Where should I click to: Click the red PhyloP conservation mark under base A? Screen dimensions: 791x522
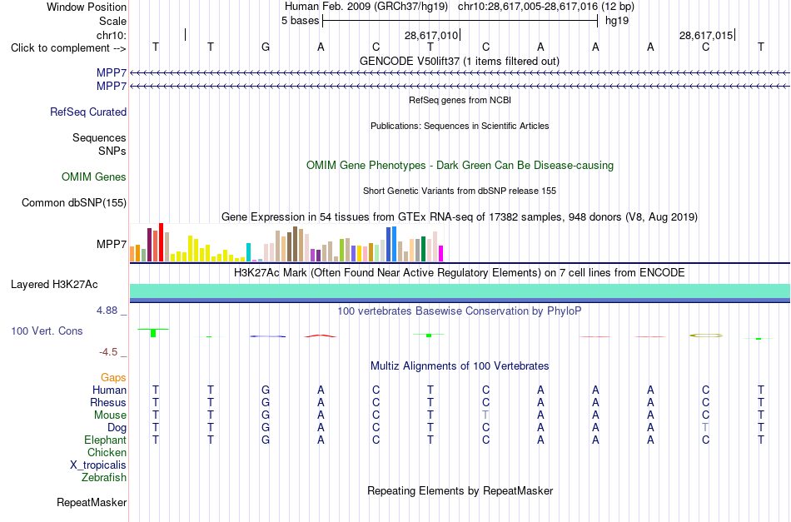coord(321,336)
